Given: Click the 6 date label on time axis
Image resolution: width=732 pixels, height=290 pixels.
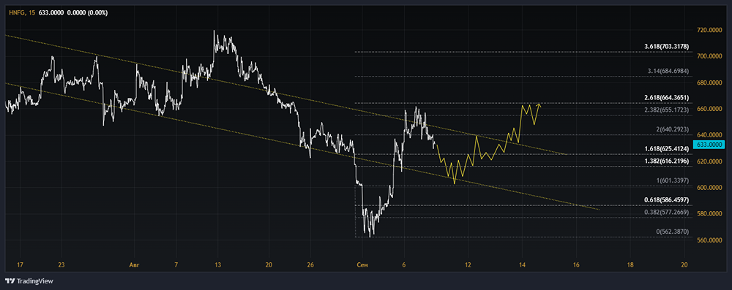Looking at the screenshot, I should pos(404,265).
